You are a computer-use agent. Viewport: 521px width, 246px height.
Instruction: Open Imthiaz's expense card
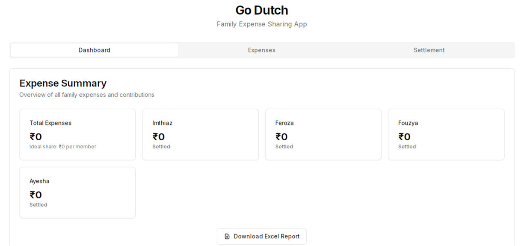(x=200, y=134)
